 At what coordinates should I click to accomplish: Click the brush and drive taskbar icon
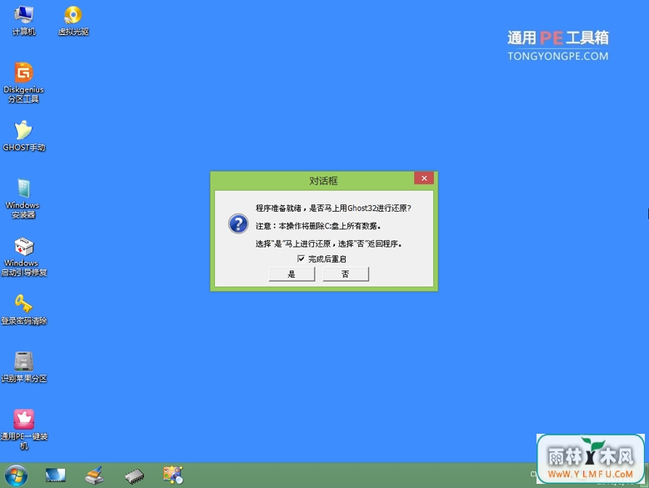94,475
